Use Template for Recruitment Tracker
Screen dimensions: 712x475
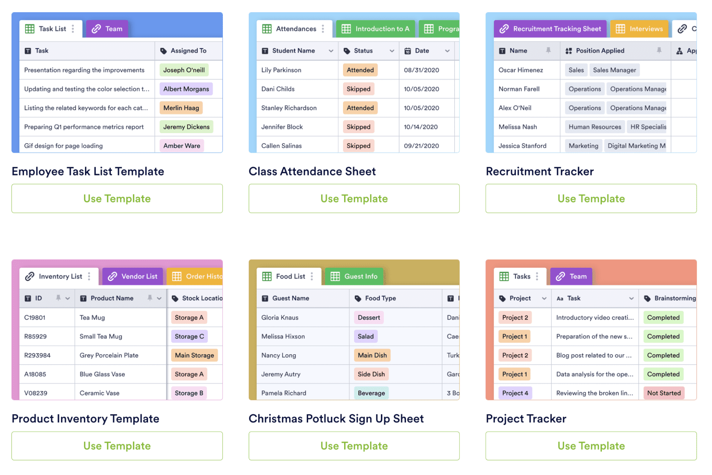(x=591, y=198)
